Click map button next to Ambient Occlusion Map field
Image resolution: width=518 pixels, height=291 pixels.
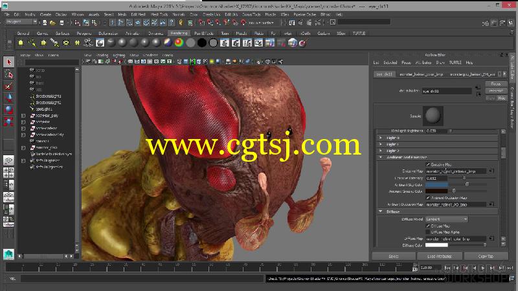tap(491, 204)
